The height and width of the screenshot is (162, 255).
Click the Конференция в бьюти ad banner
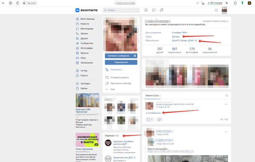pyautogui.click(x=87, y=140)
